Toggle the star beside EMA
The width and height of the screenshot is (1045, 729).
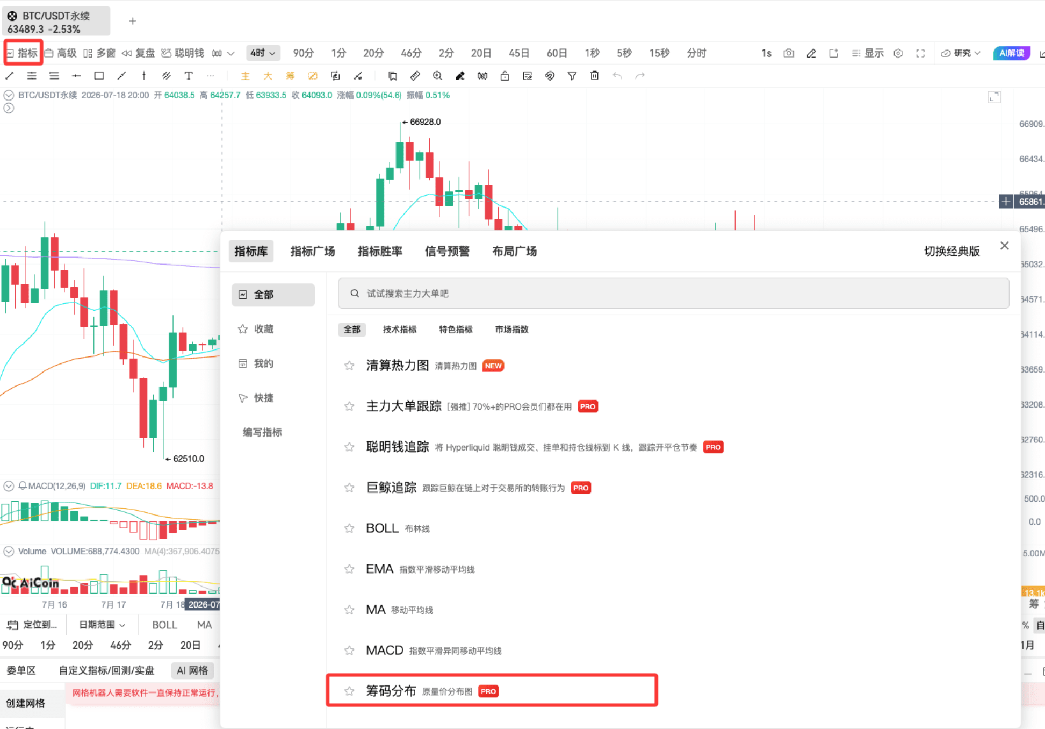[349, 569]
